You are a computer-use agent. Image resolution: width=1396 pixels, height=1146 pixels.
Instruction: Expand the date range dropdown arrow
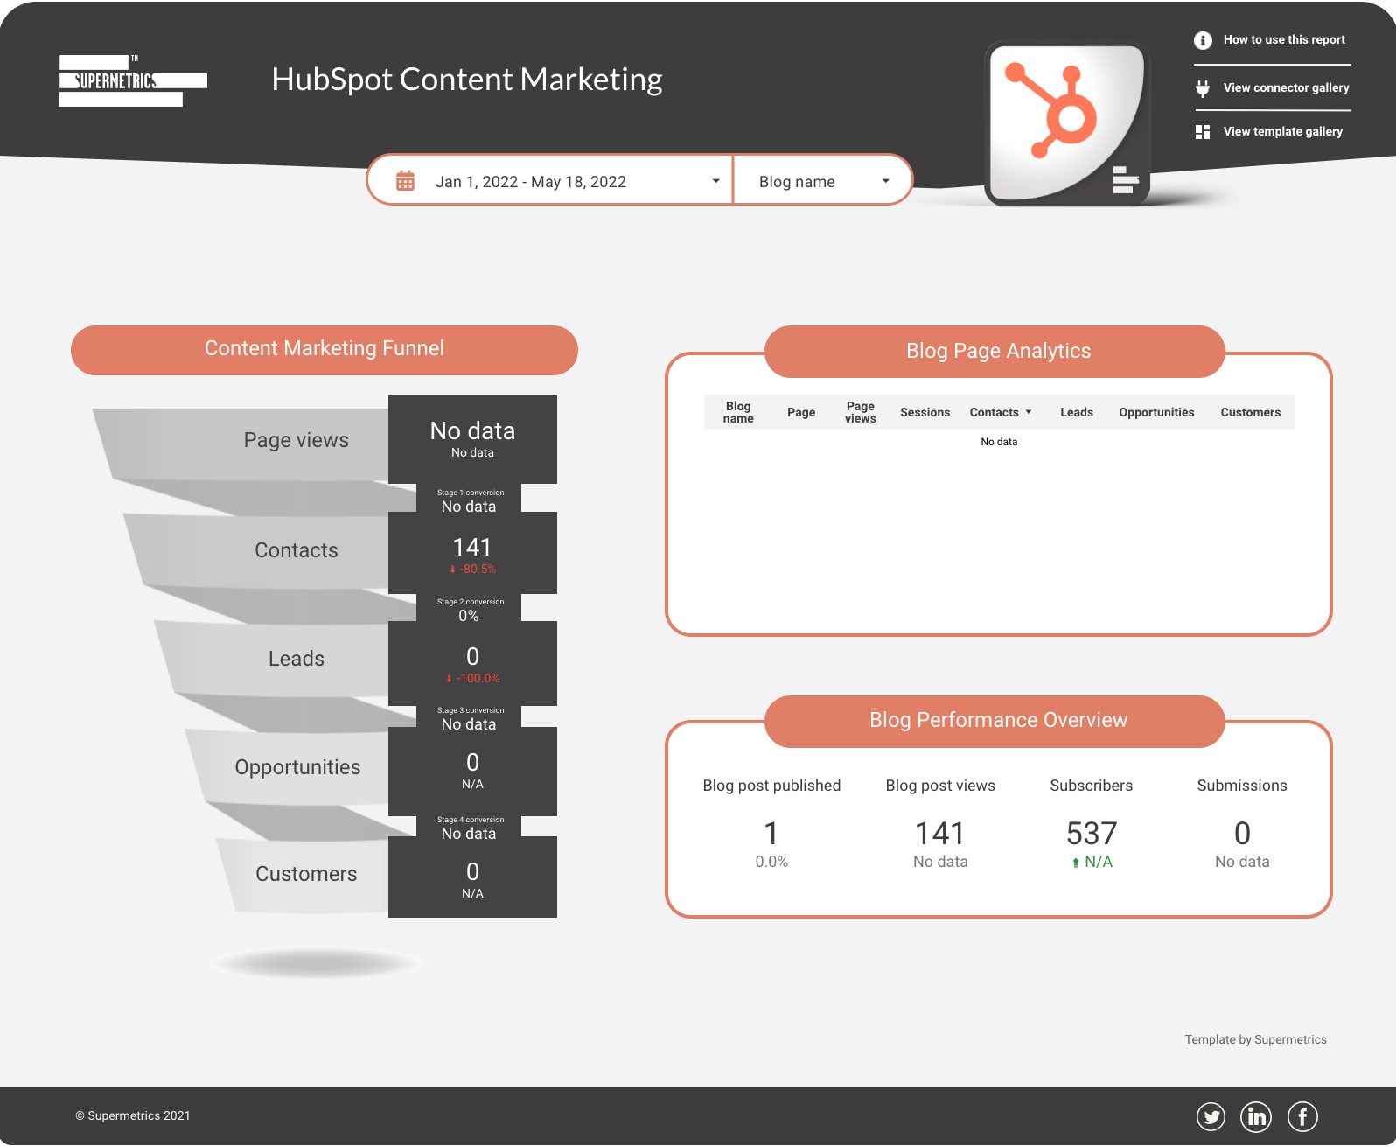[715, 181]
